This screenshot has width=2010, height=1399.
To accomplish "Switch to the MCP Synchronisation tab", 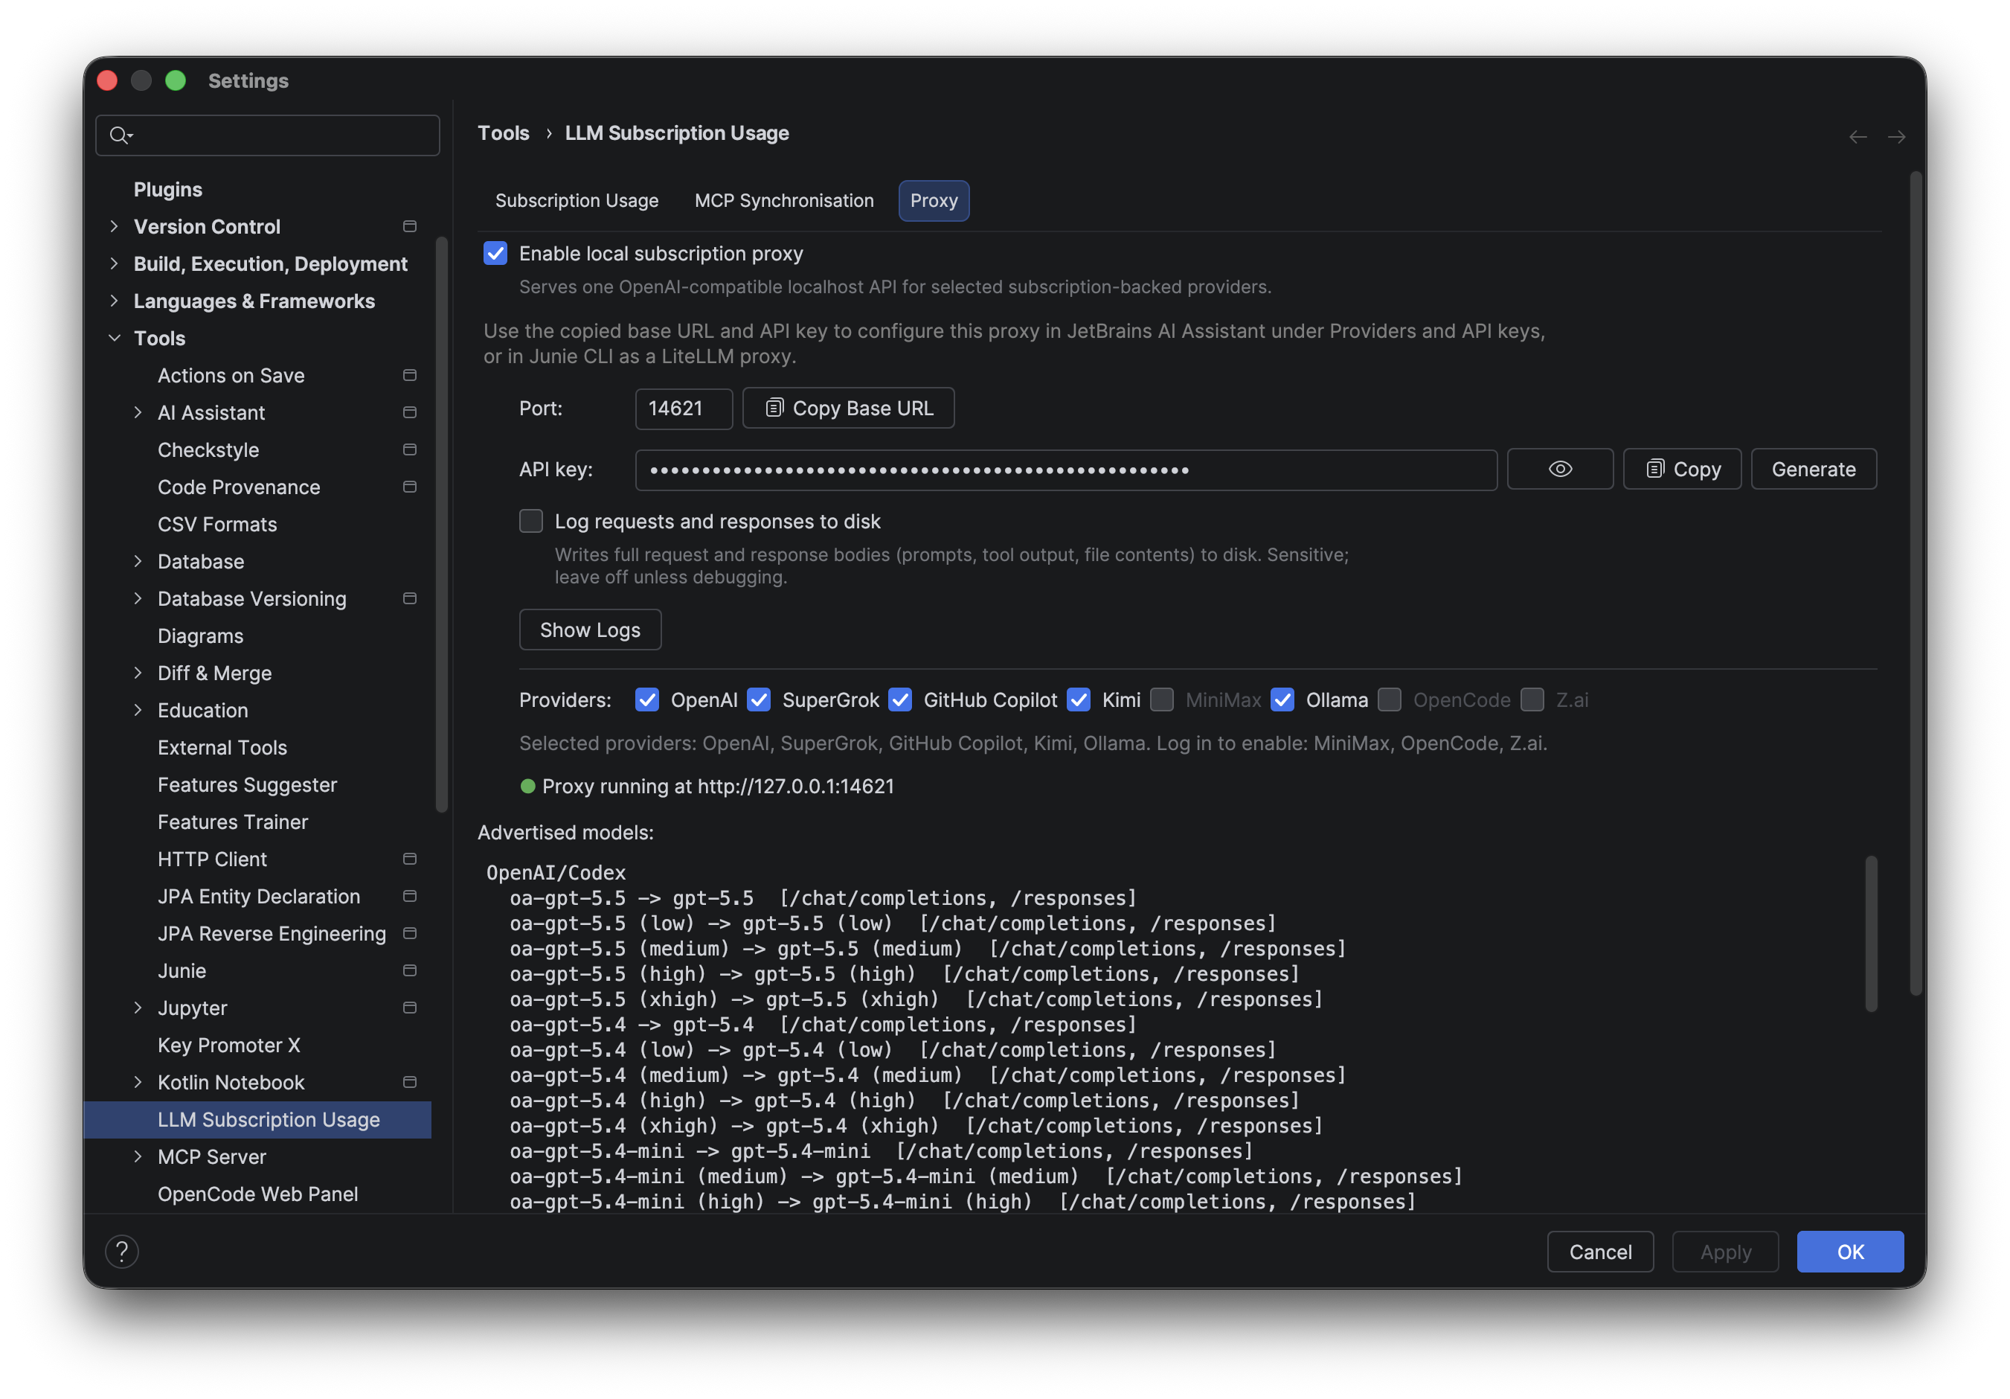I will click(783, 200).
